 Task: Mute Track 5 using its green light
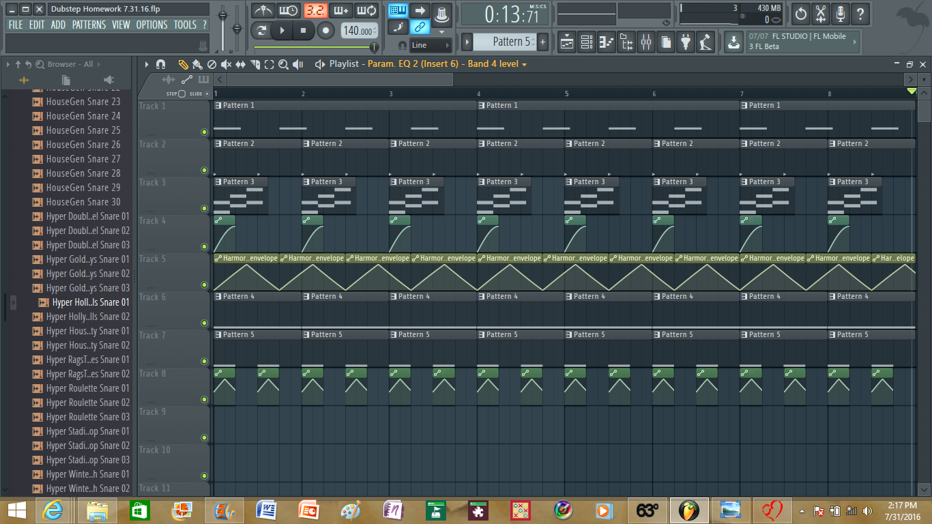[204, 285]
